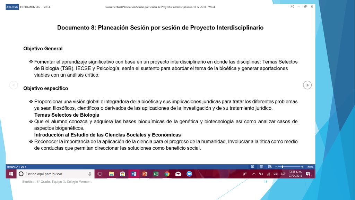Open the VISTA menu
The width and height of the screenshot is (355, 200).
(47, 7)
